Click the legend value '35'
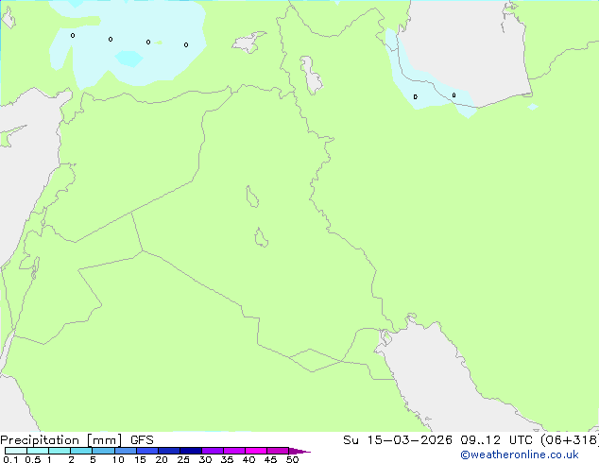 click(x=227, y=459)
